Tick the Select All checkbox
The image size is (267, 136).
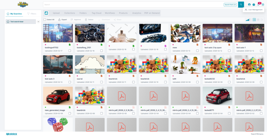coord(45,20)
